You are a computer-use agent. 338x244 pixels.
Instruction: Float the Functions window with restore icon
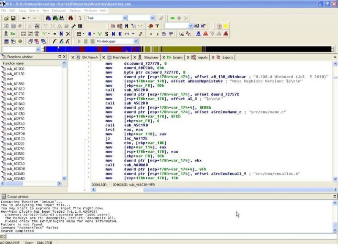click(60, 57)
